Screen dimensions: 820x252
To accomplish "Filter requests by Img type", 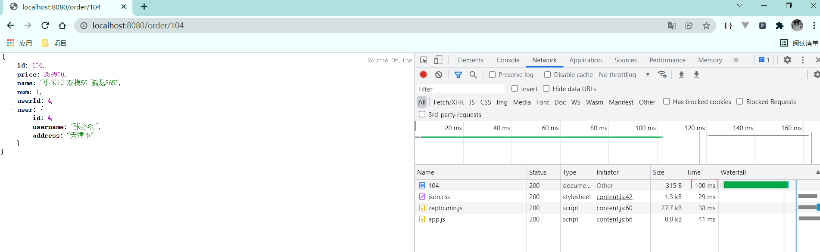I will (x=502, y=102).
